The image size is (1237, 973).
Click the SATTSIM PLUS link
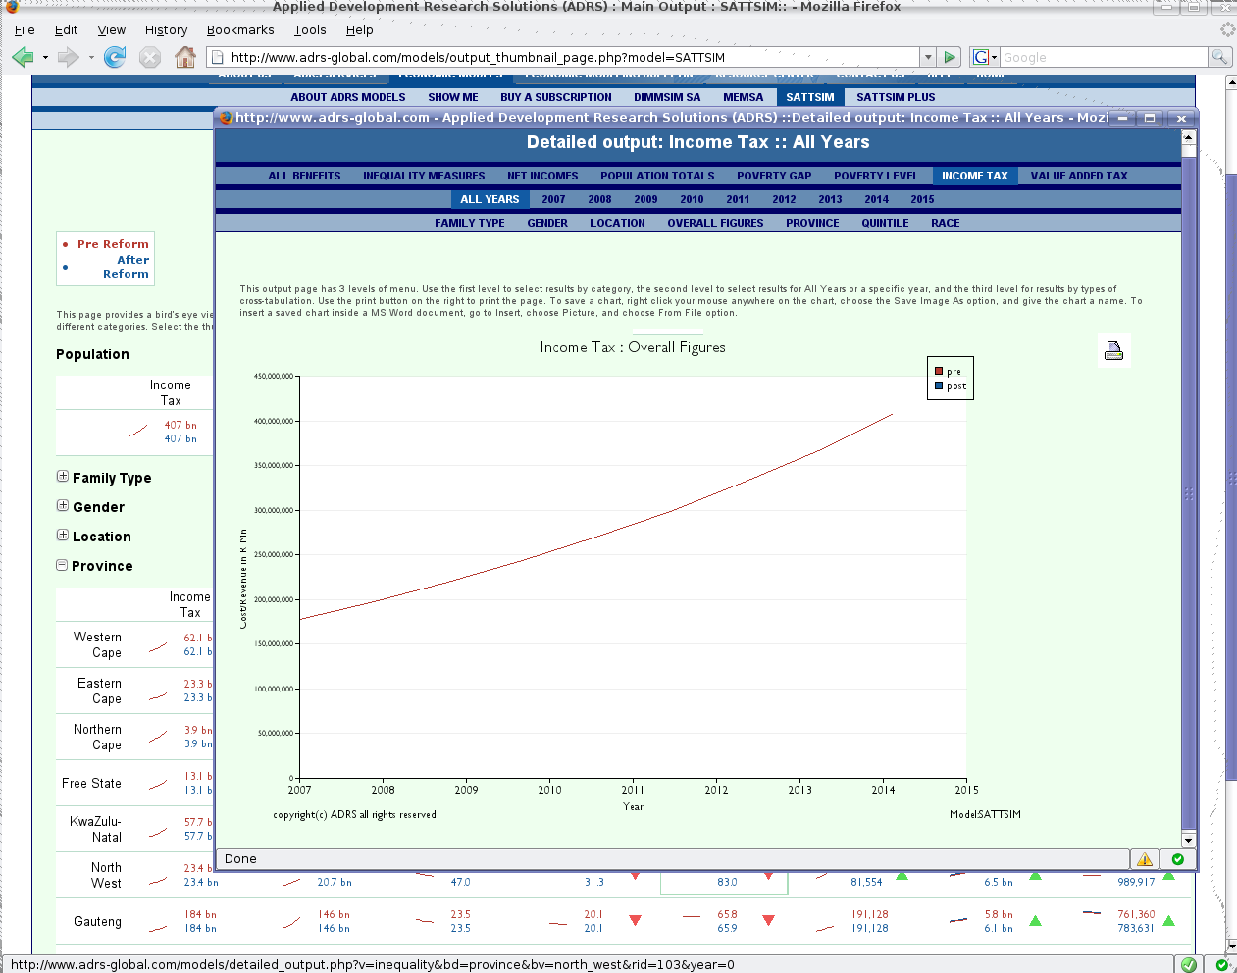point(895,97)
